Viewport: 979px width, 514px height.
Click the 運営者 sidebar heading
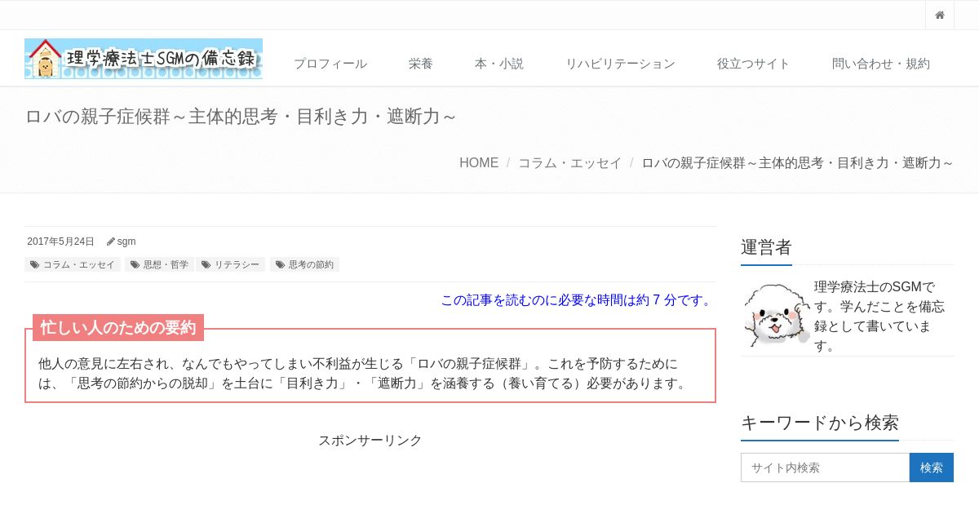point(766,247)
